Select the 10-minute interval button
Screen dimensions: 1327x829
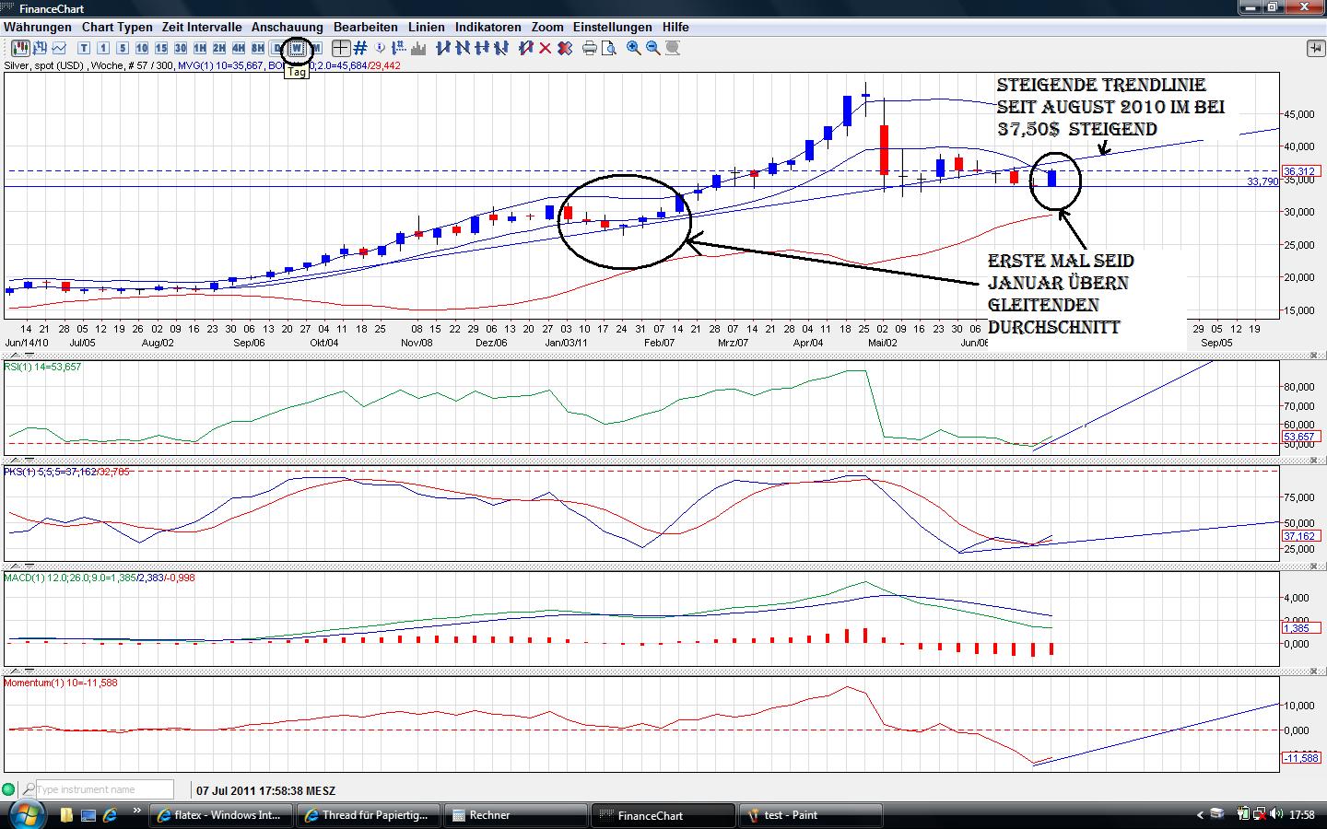coord(142,48)
